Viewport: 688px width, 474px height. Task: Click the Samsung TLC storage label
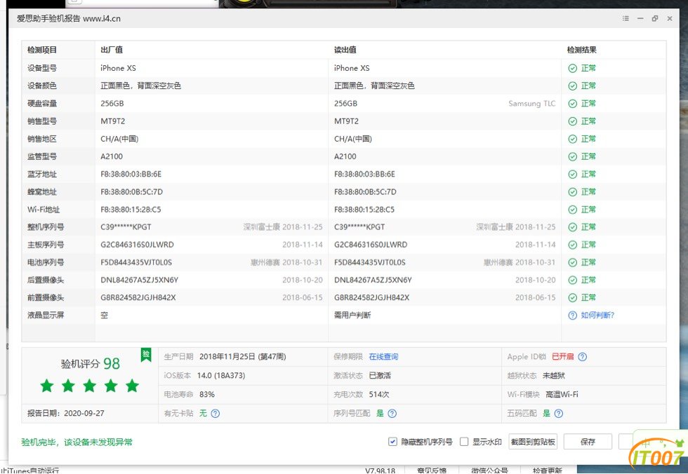532,104
